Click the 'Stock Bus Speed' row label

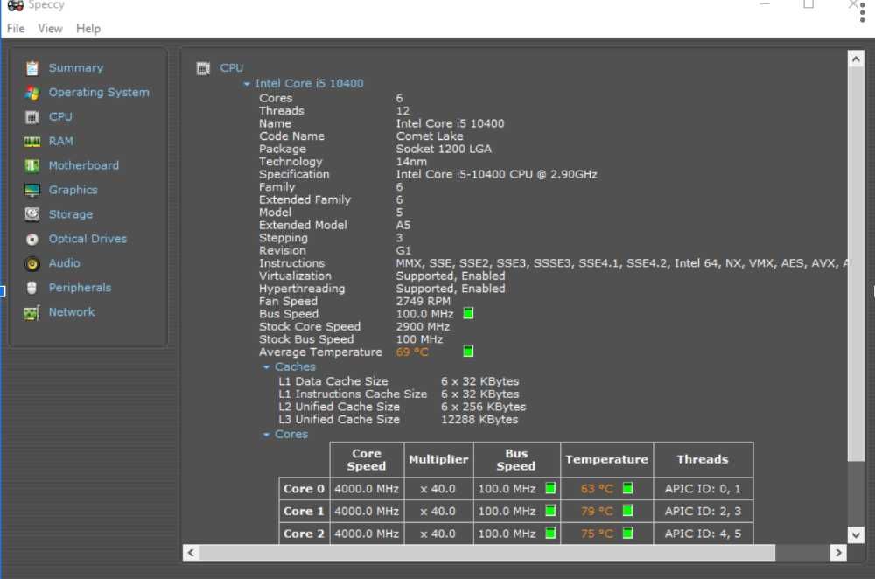pyautogui.click(x=306, y=339)
